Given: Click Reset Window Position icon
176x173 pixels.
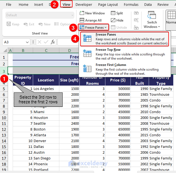Looking at the screenshot, I should (136, 27).
